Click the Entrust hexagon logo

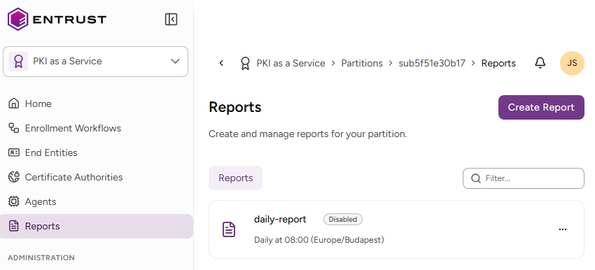(x=17, y=19)
